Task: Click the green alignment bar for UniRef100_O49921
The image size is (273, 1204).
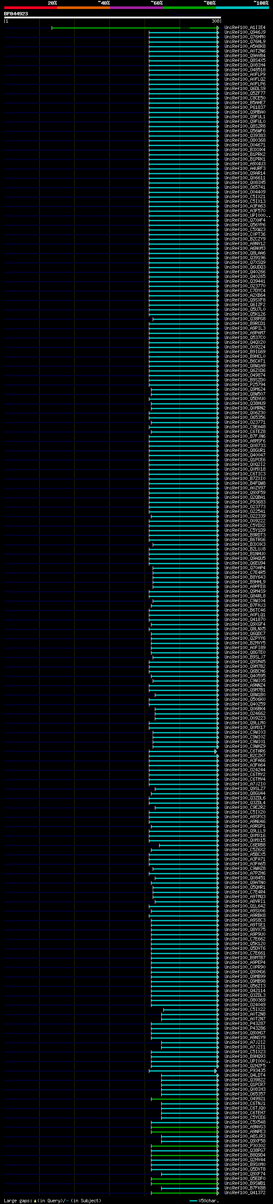Action: [185, 1099]
